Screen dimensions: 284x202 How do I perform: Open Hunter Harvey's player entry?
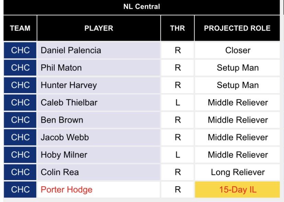tap(69, 85)
